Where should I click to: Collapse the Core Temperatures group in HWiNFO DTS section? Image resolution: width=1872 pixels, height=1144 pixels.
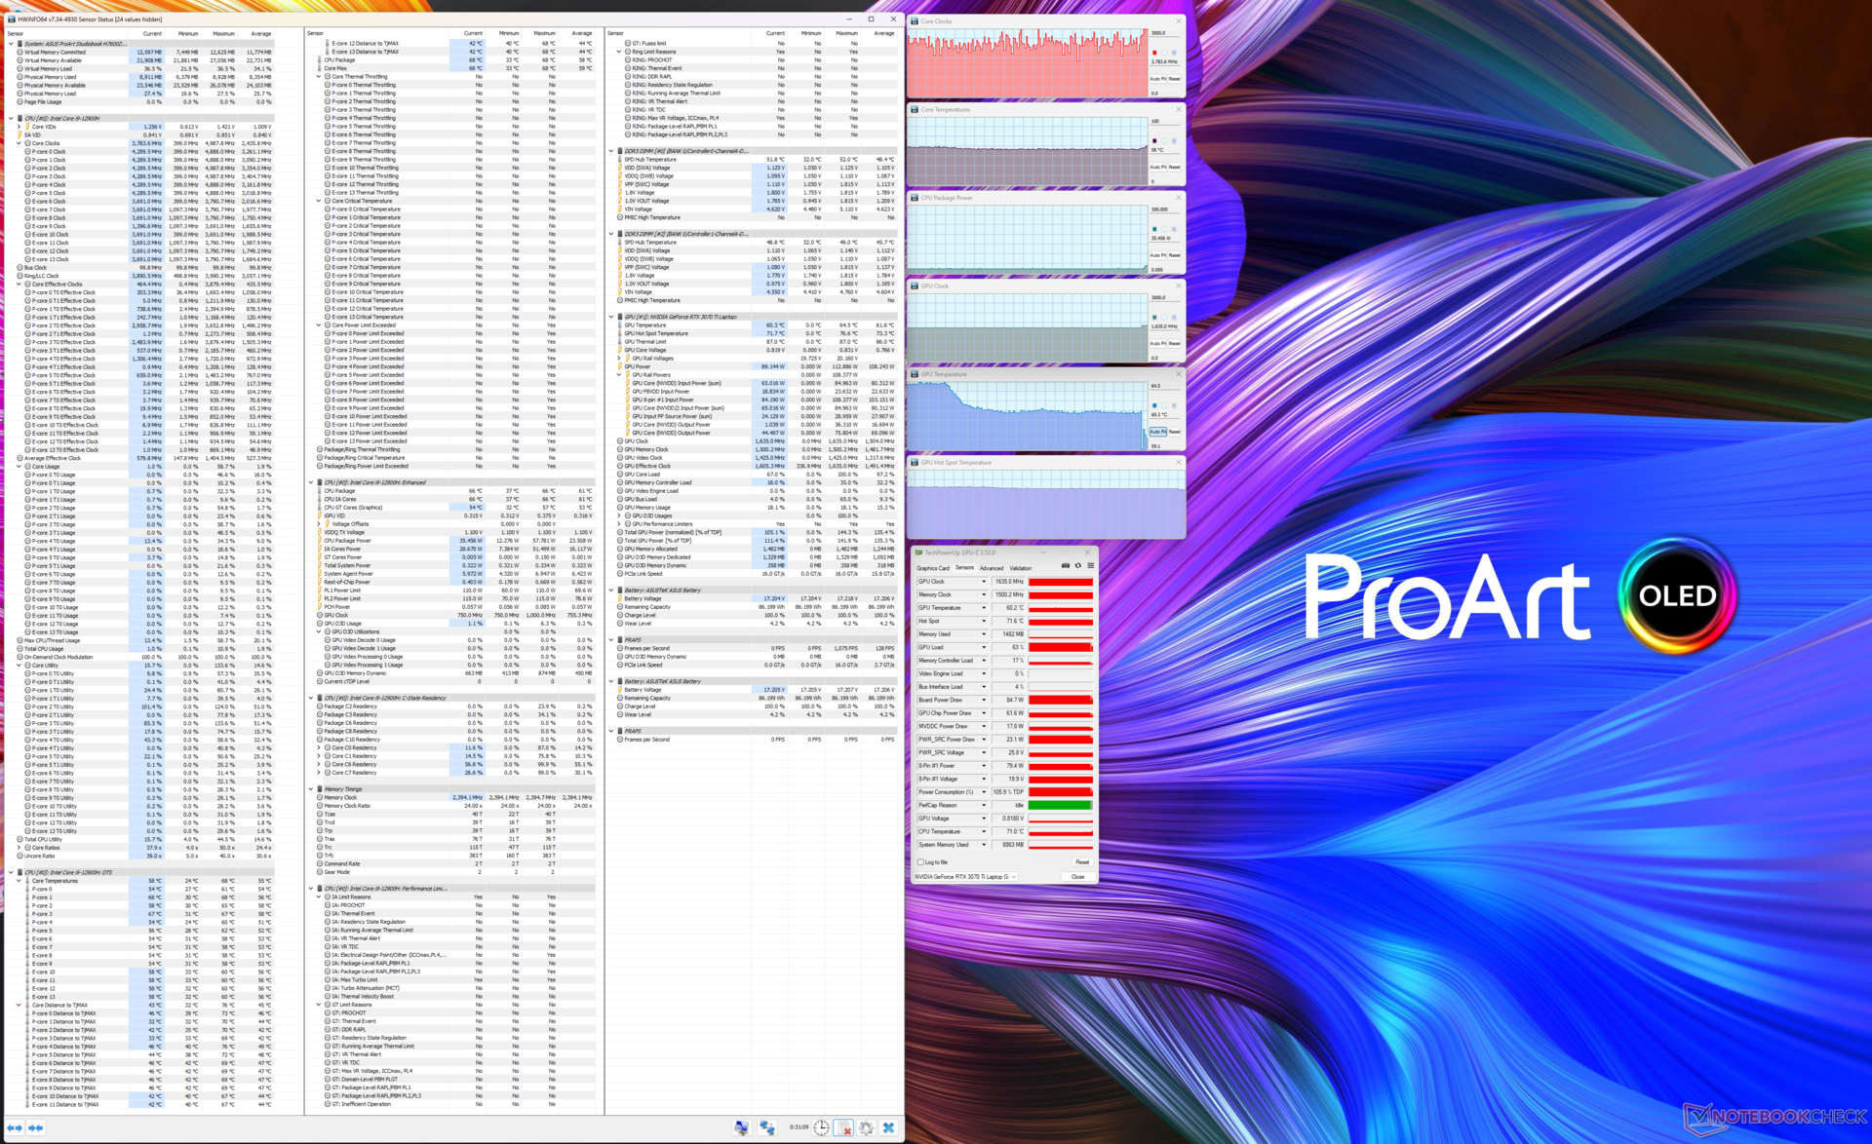(x=19, y=880)
